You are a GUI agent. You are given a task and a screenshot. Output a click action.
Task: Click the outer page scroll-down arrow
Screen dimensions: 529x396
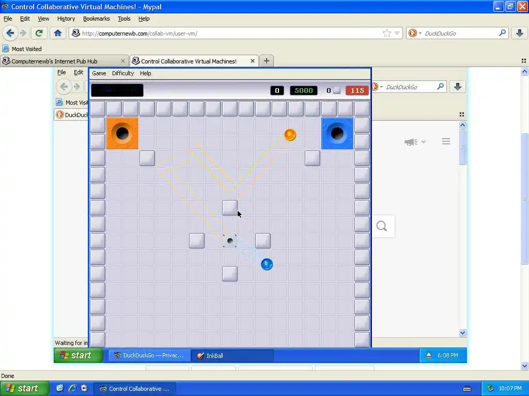click(524, 366)
